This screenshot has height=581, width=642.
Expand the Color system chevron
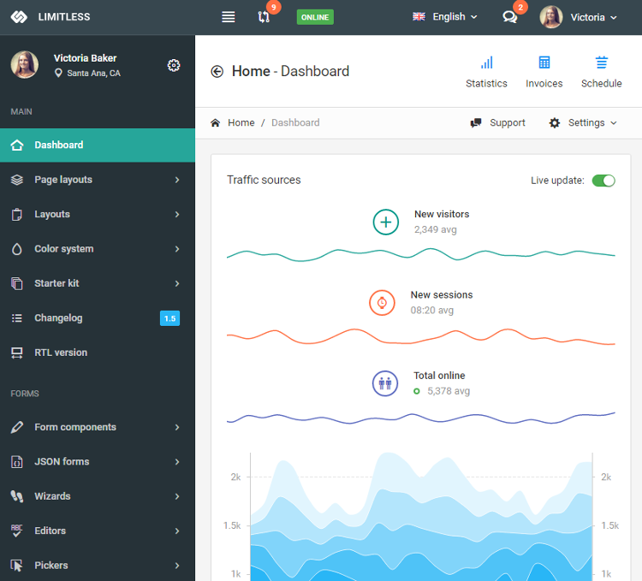coord(177,249)
